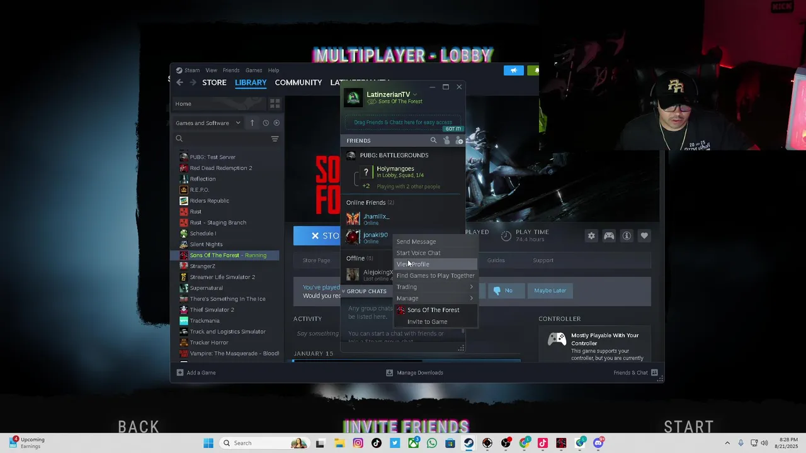The image size is (806, 453).
Task: Select R.E.P.O. in game list
Action: (199, 189)
